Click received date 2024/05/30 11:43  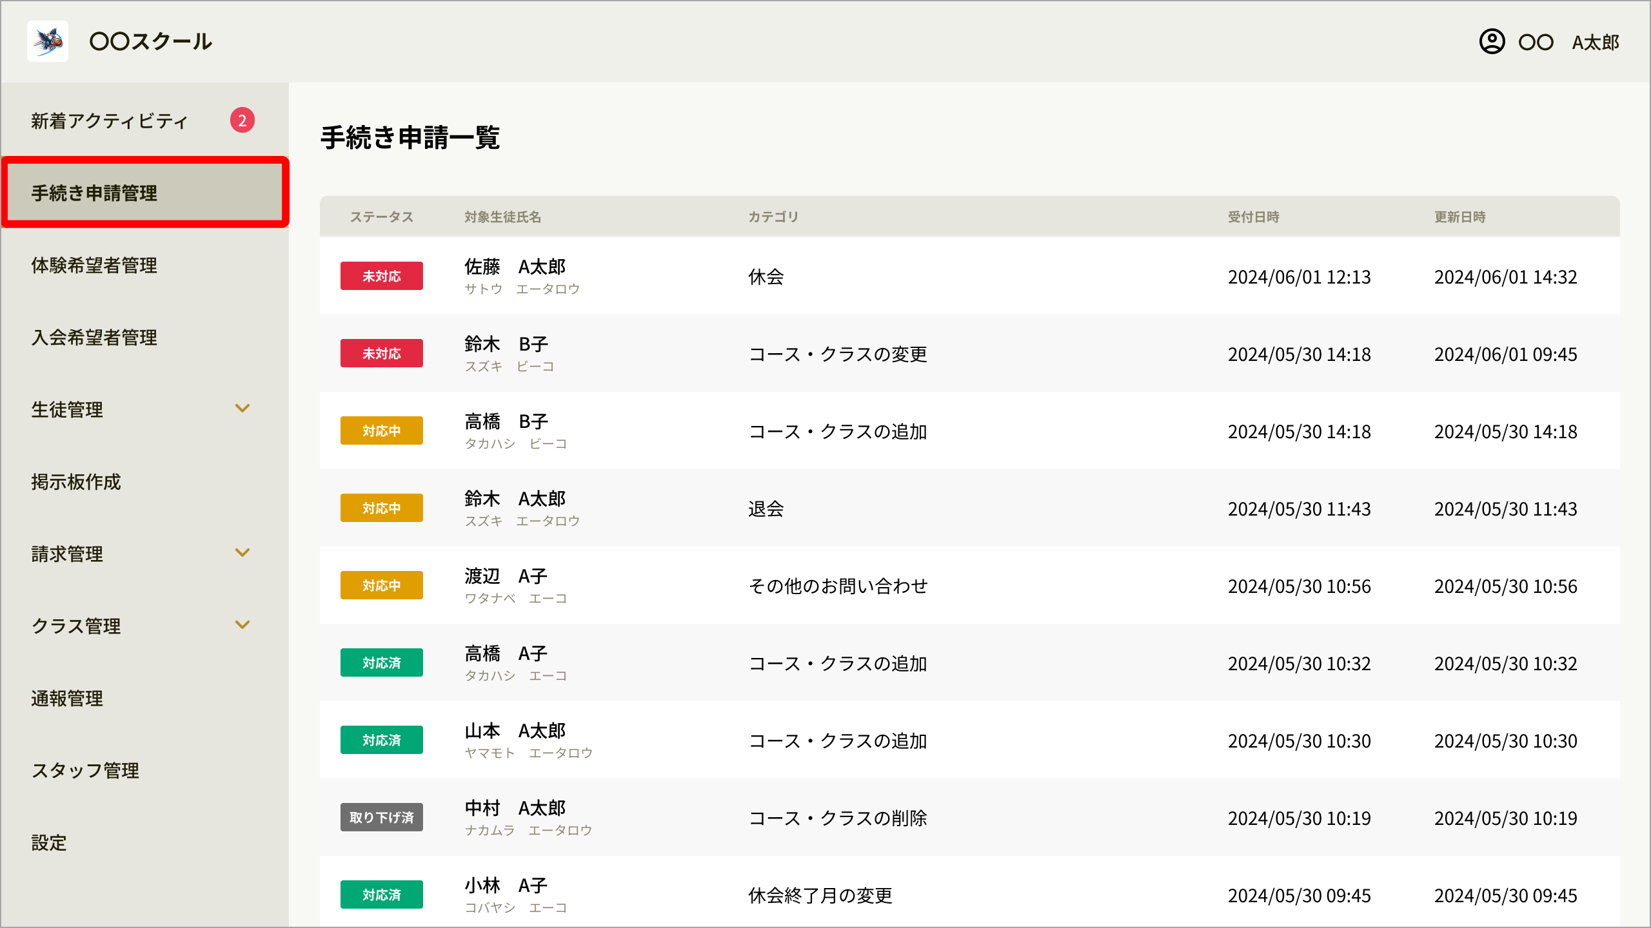click(1300, 509)
